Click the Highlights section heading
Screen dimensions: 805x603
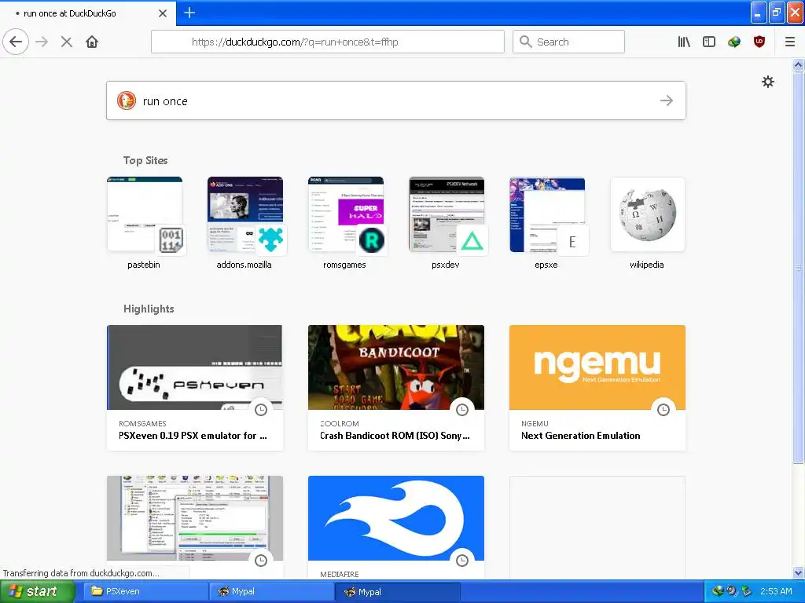tap(149, 309)
